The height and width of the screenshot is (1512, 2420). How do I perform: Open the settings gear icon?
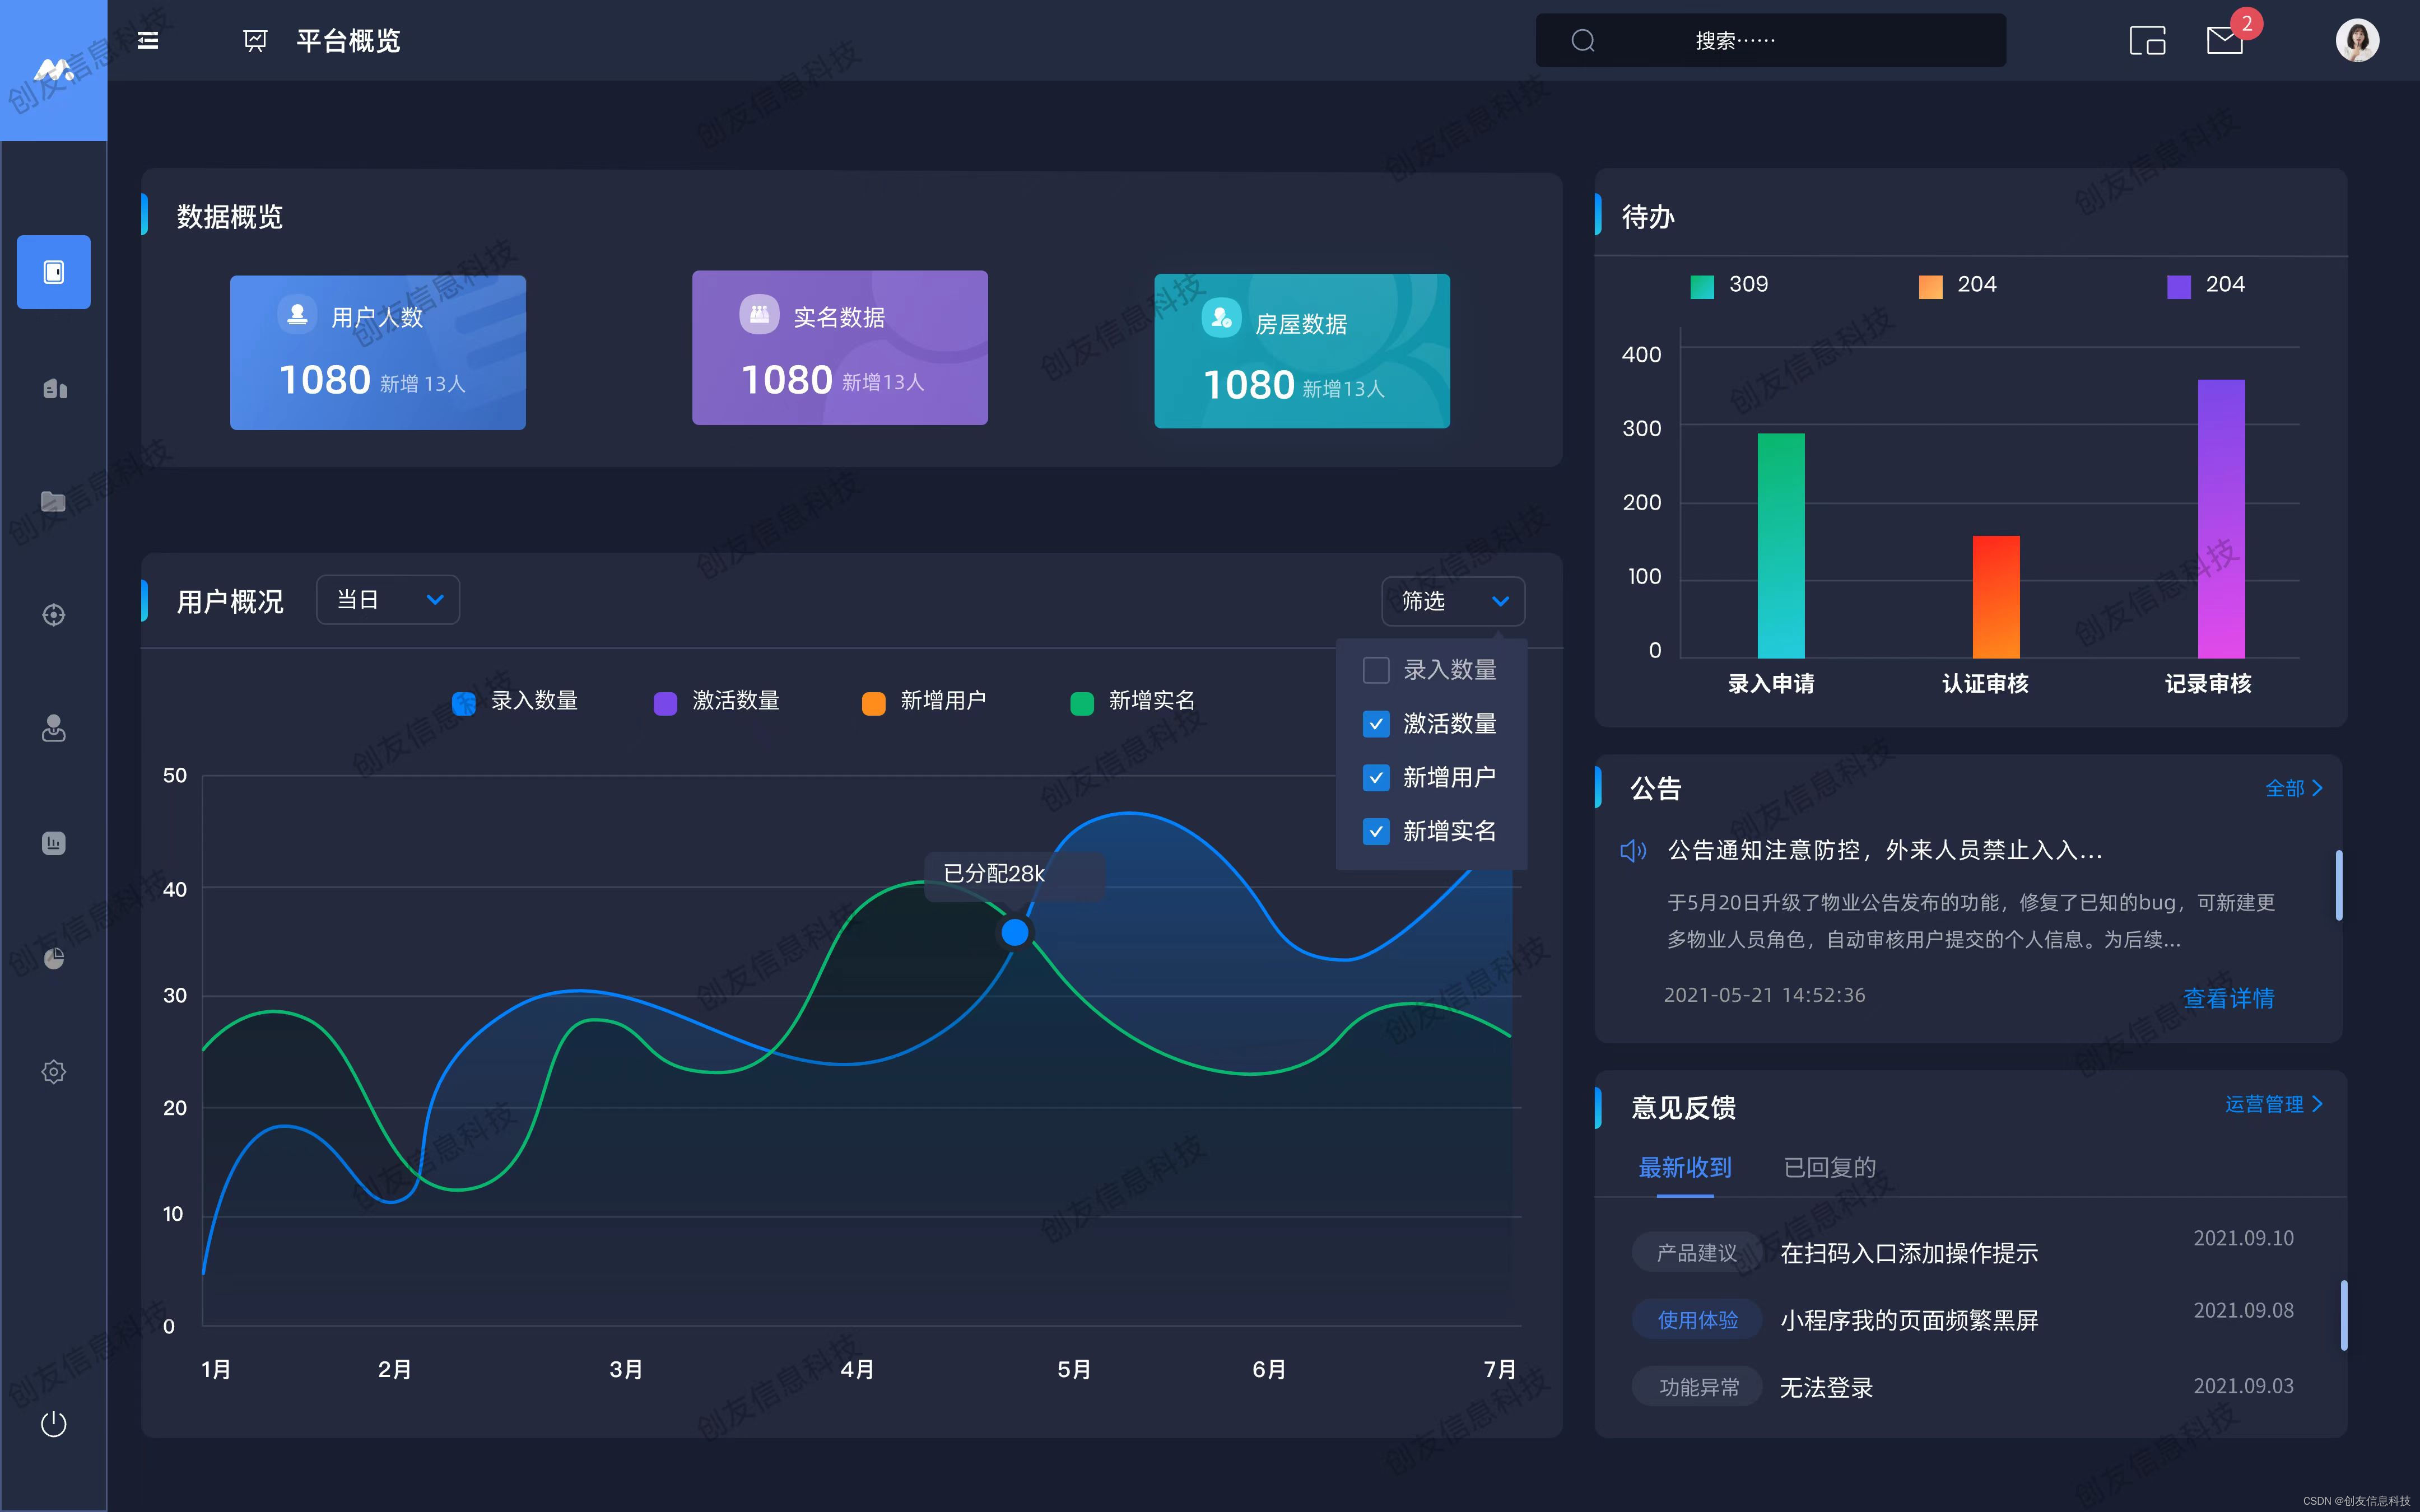[x=52, y=1071]
